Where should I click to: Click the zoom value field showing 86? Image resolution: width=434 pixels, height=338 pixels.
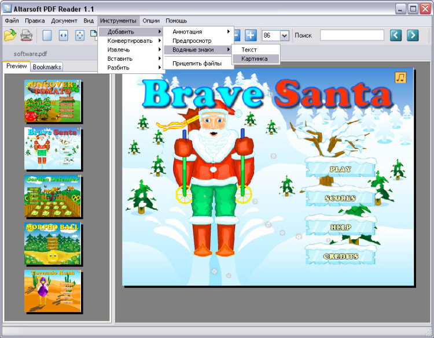pos(271,36)
